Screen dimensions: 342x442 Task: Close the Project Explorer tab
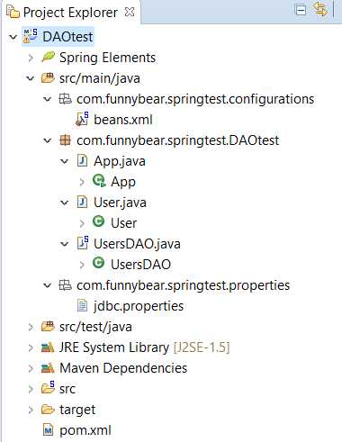(130, 12)
